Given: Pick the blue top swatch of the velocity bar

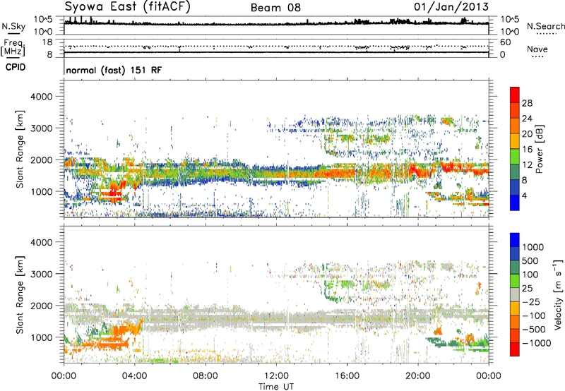Looking at the screenshot, I should (515, 240).
